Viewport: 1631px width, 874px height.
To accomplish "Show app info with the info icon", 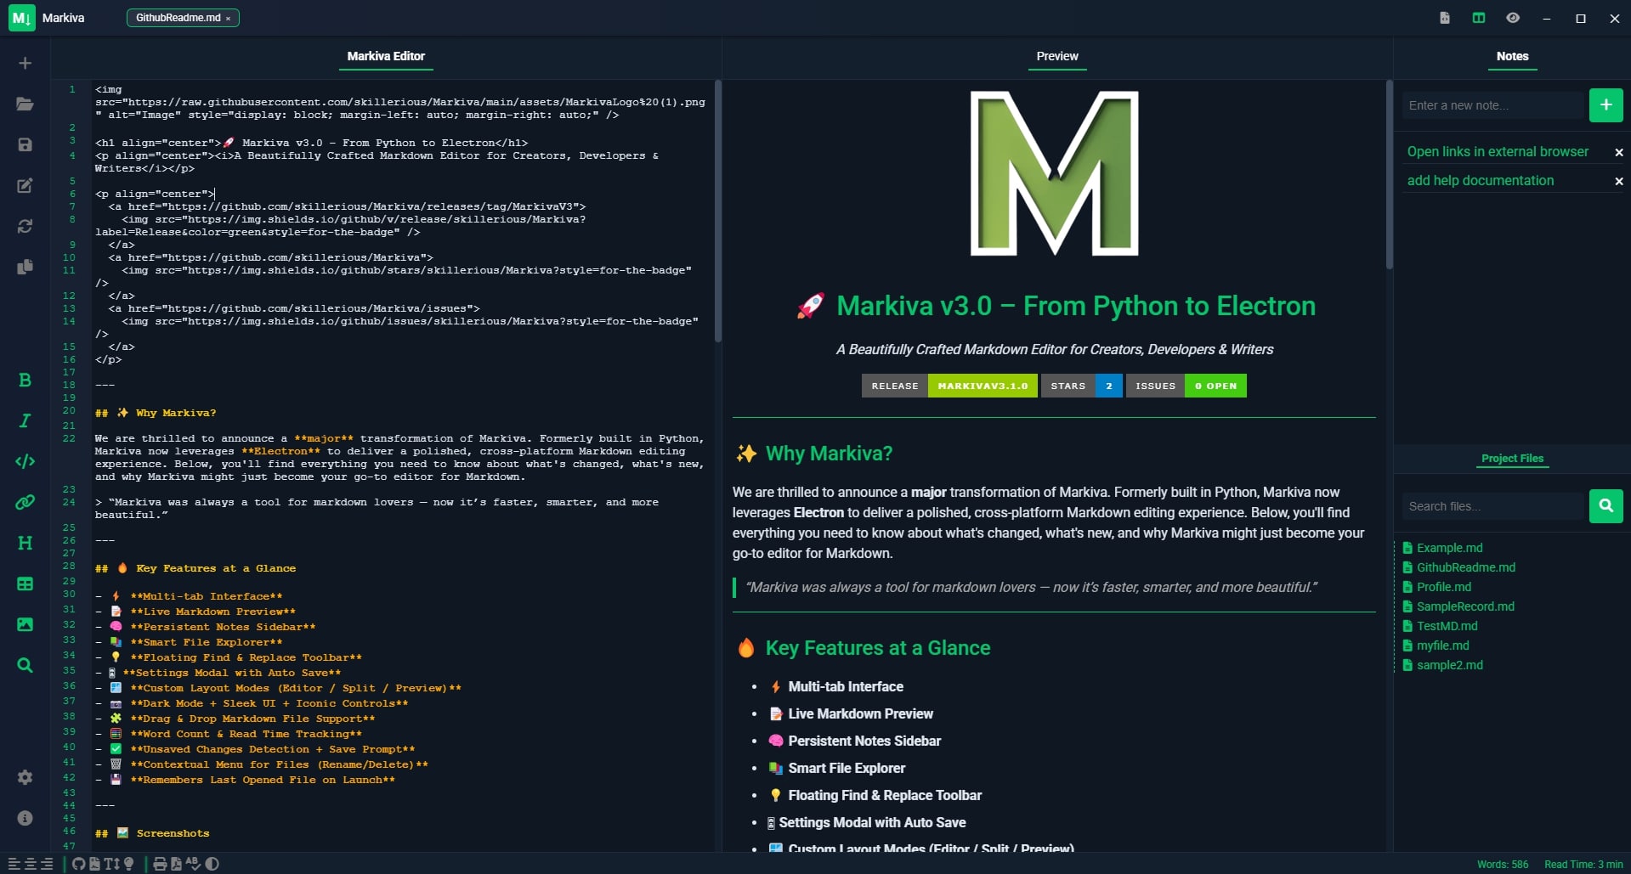I will tap(25, 818).
